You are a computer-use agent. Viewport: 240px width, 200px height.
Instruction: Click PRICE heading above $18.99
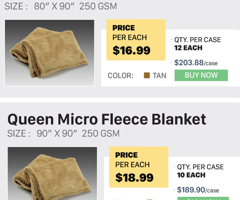coord(126,155)
